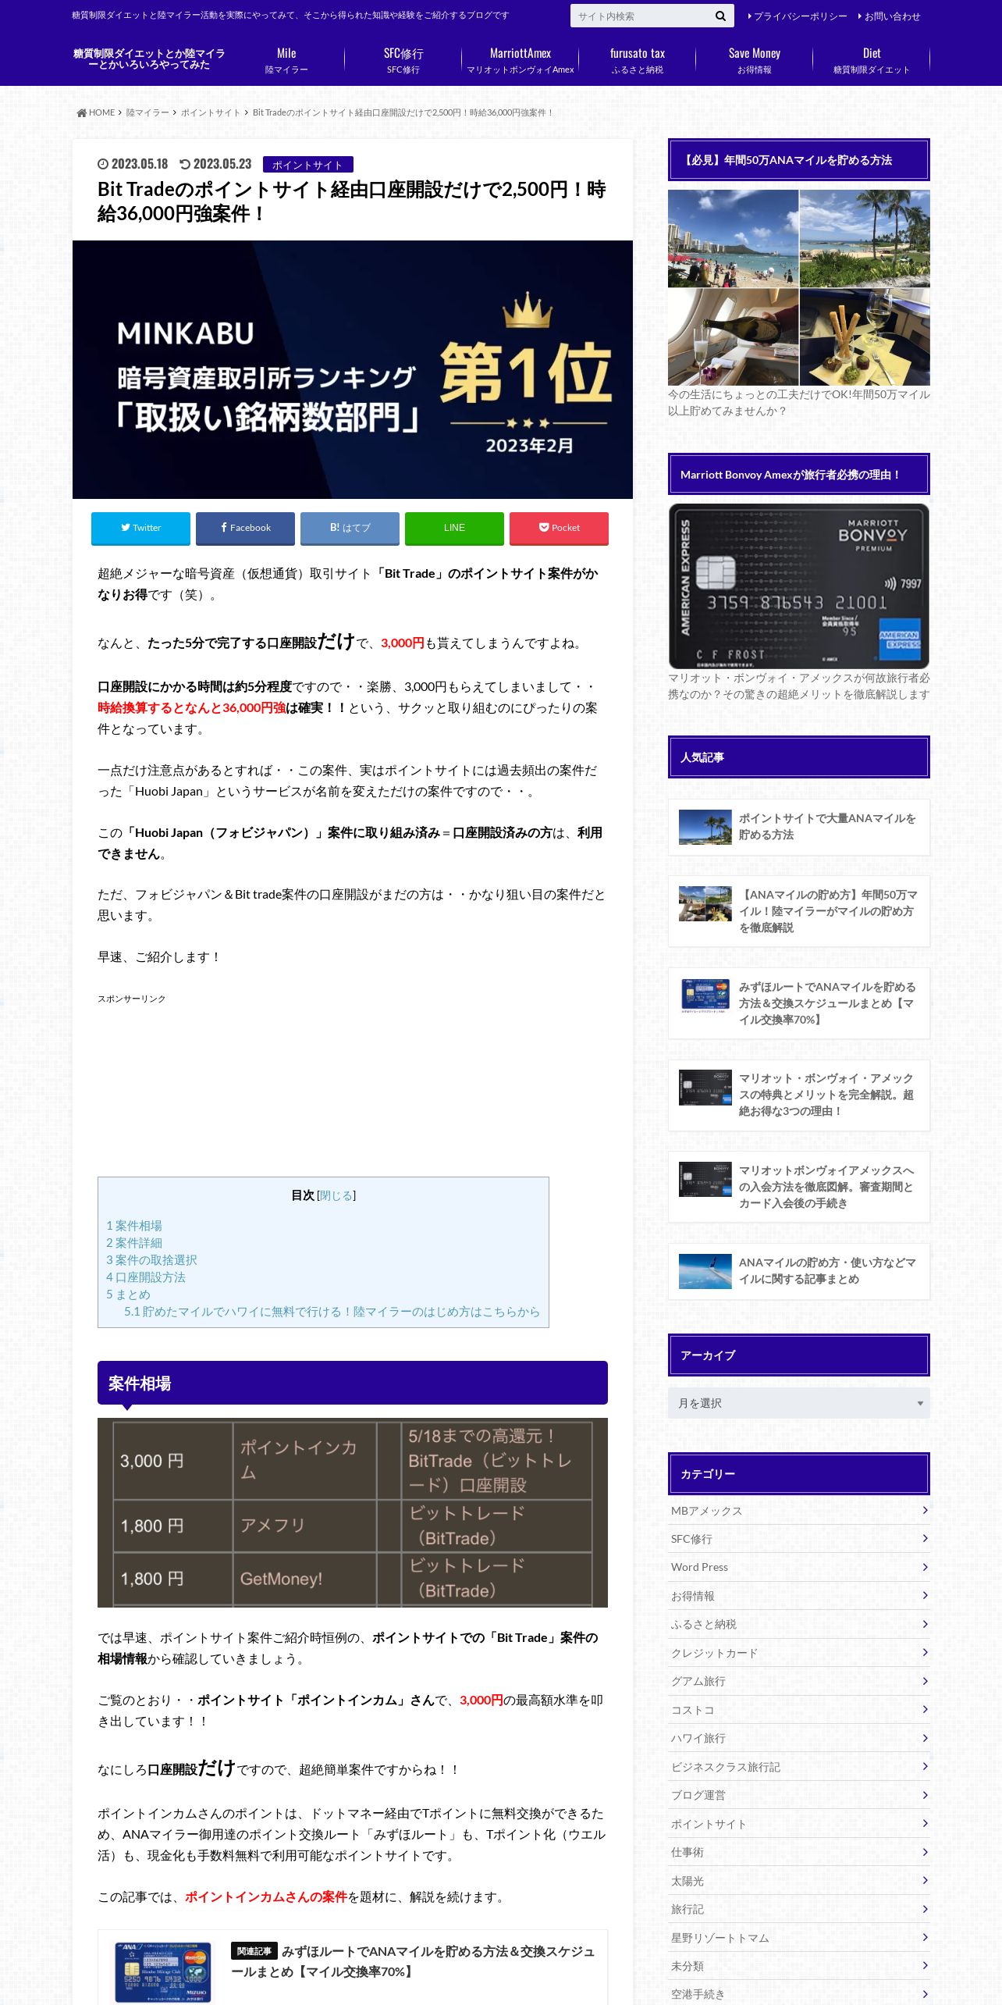Open ブログ運営 category
This screenshot has width=1002, height=2005.
point(799,1795)
